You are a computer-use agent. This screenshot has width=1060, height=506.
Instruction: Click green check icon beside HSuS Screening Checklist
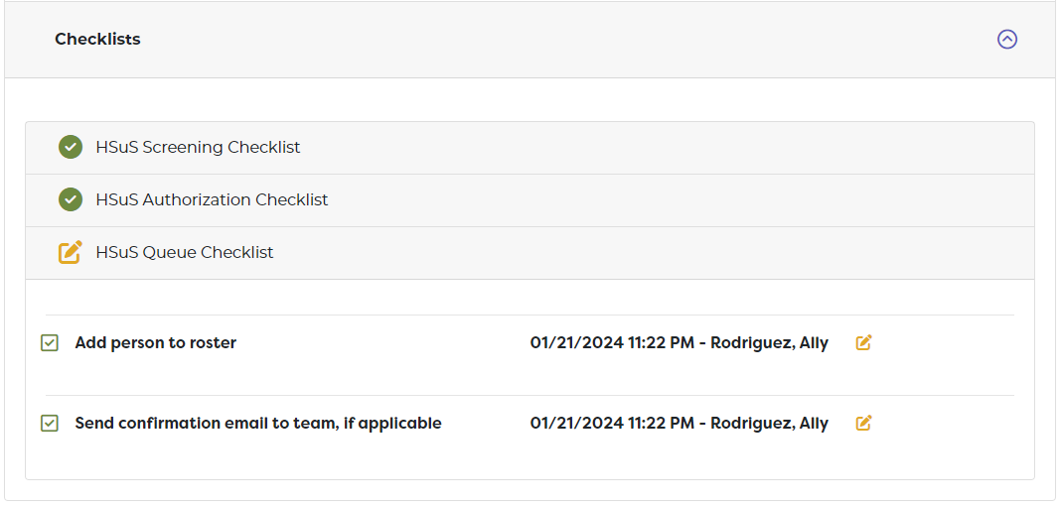tap(70, 148)
